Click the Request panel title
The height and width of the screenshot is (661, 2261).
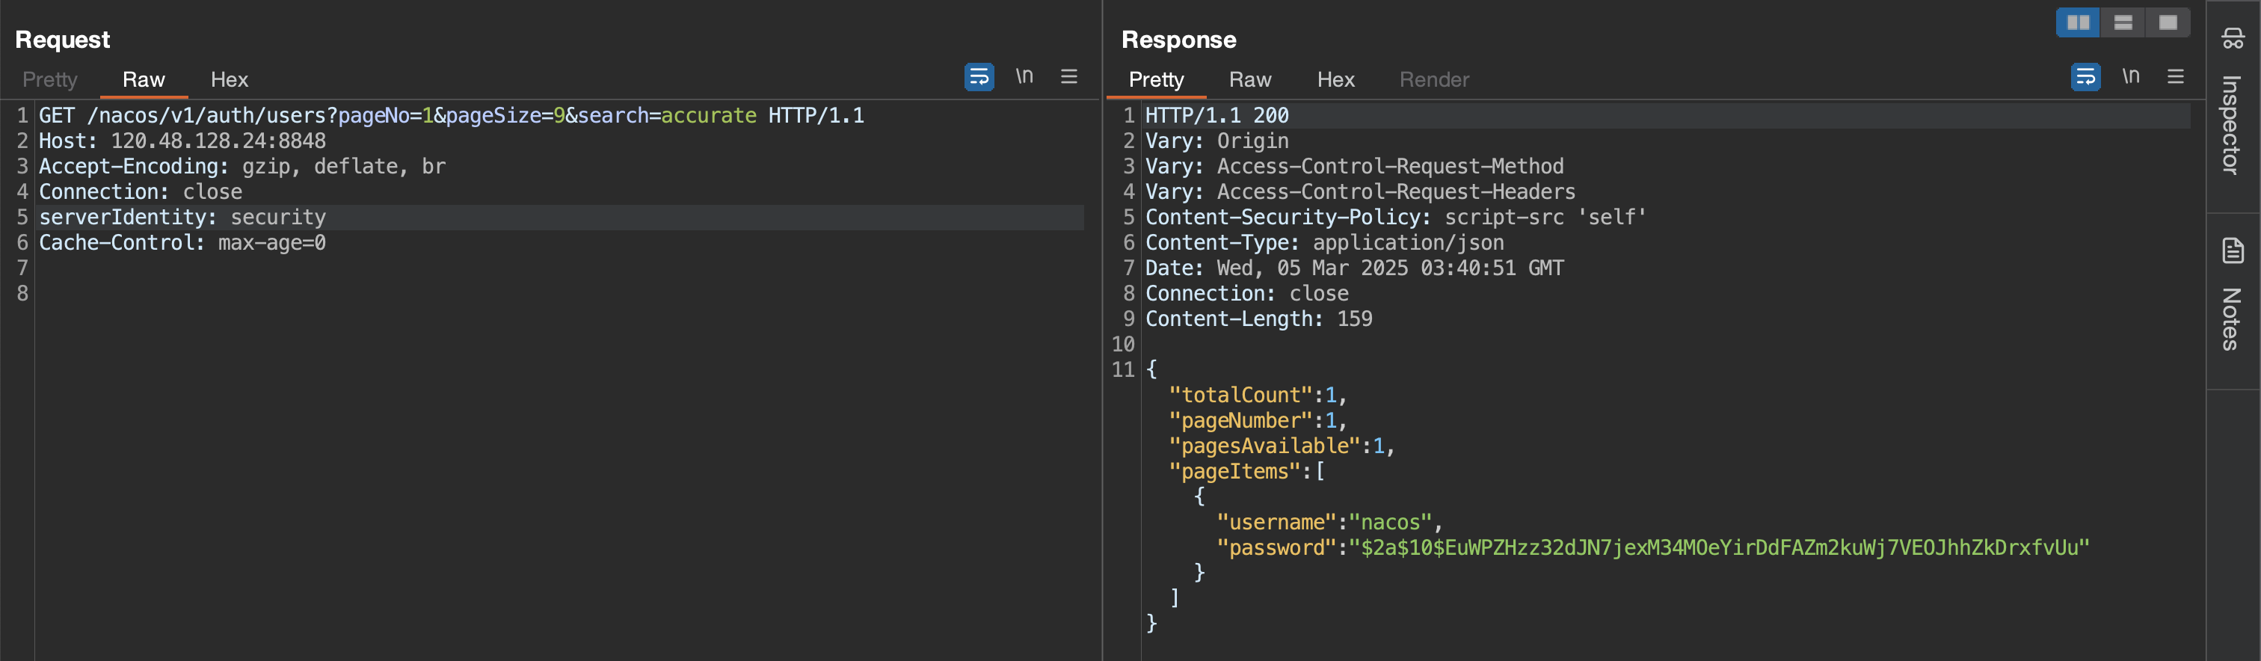click(x=62, y=40)
